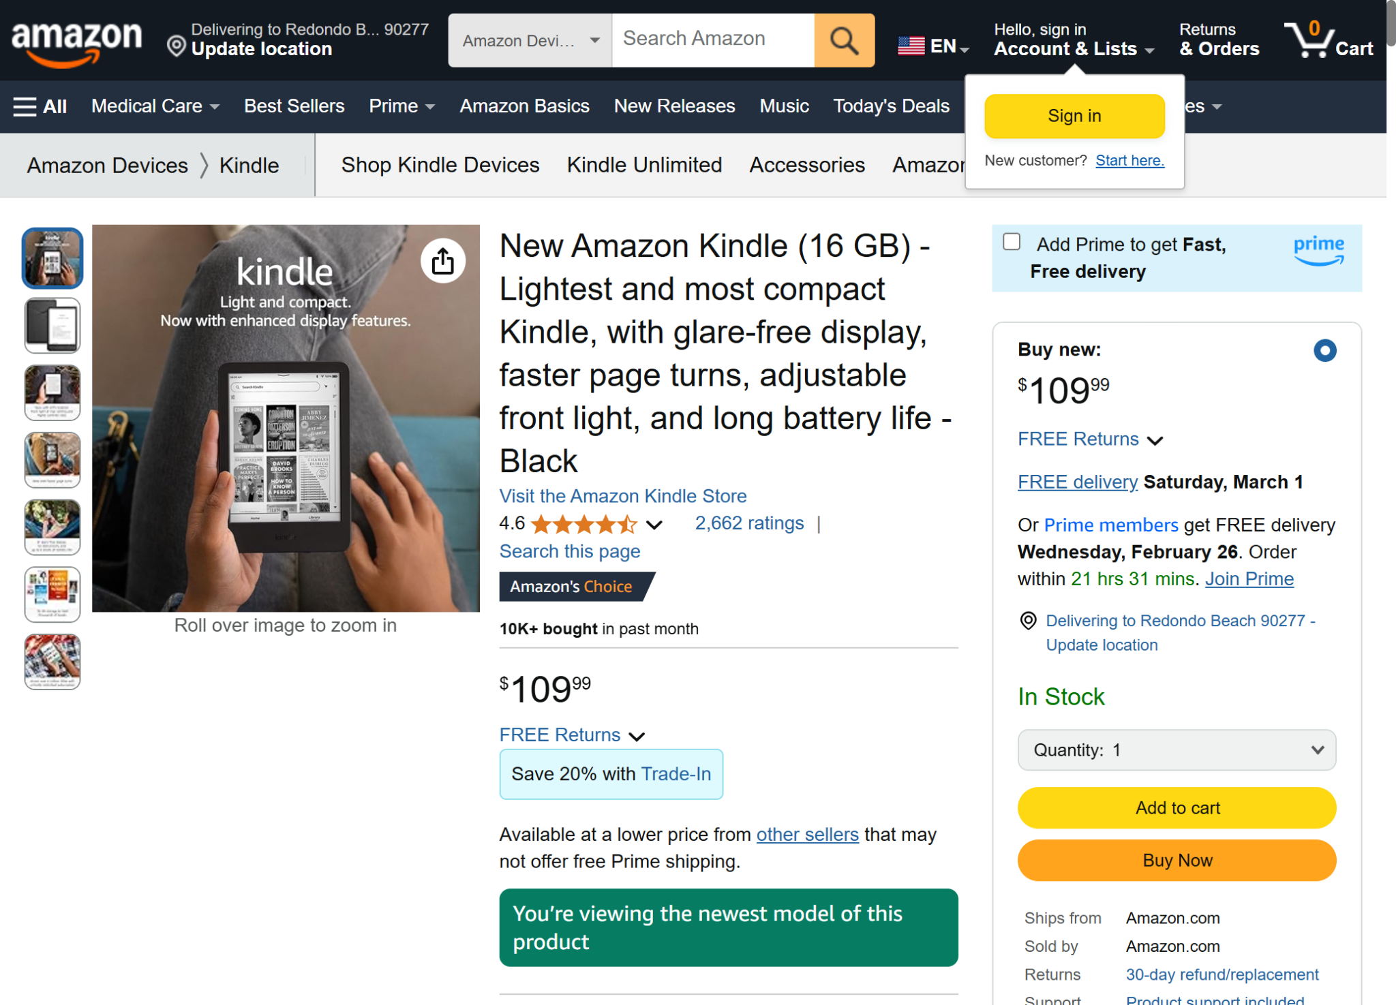The height and width of the screenshot is (1005, 1396).
Task: Click the Prime logo in the delivery banner
Action: coord(1318,249)
